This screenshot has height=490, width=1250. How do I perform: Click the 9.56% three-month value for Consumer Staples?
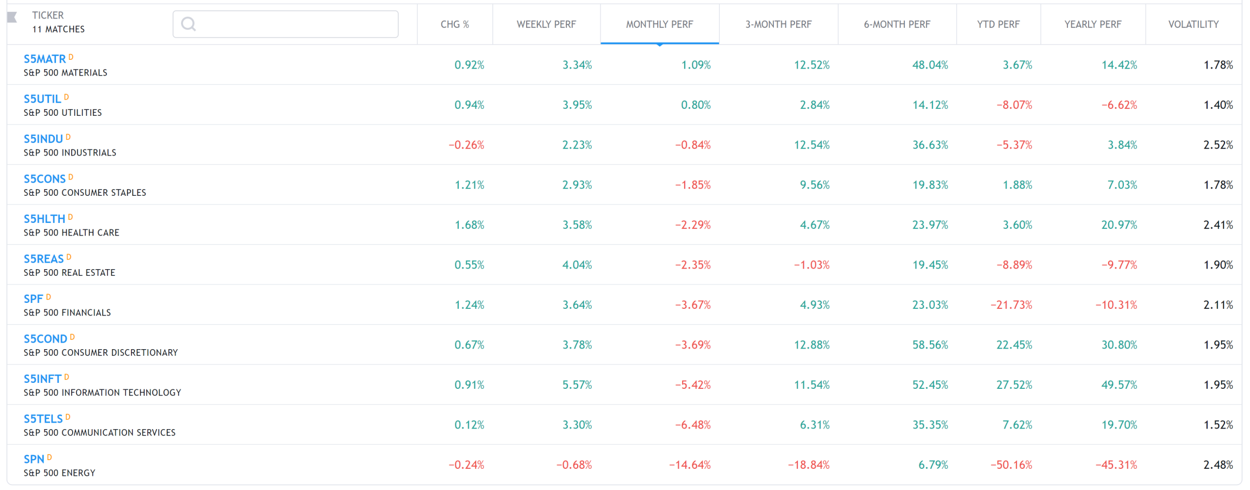point(815,185)
